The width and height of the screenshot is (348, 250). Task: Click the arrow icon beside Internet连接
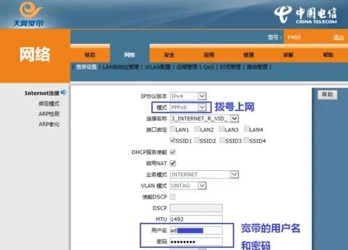click(x=63, y=92)
